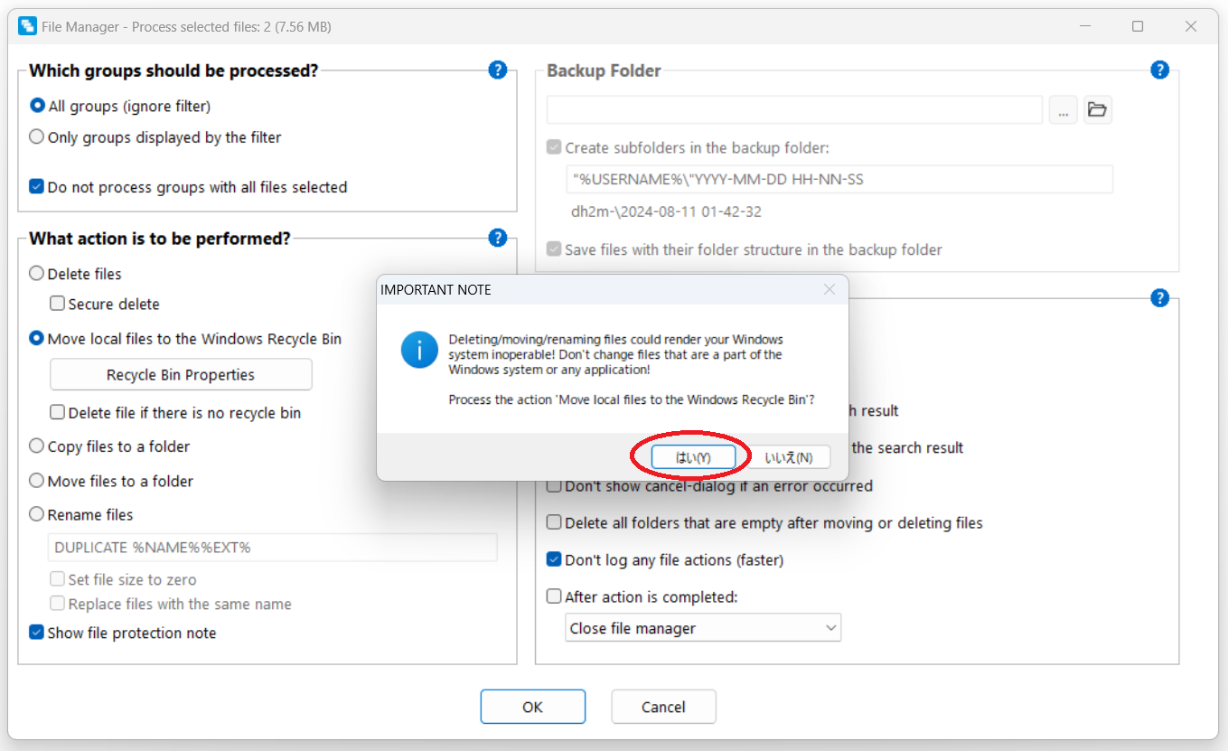
Task: Click the preview text 'dh2m-\2024-08-11 01-42-32'
Action: (x=666, y=212)
